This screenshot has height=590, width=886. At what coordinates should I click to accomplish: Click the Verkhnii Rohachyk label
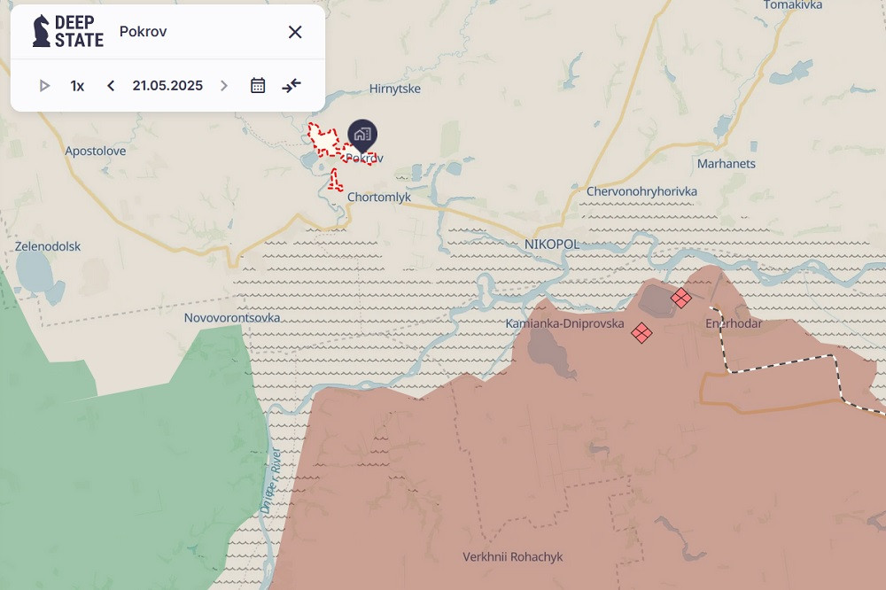(x=512, y=557)
